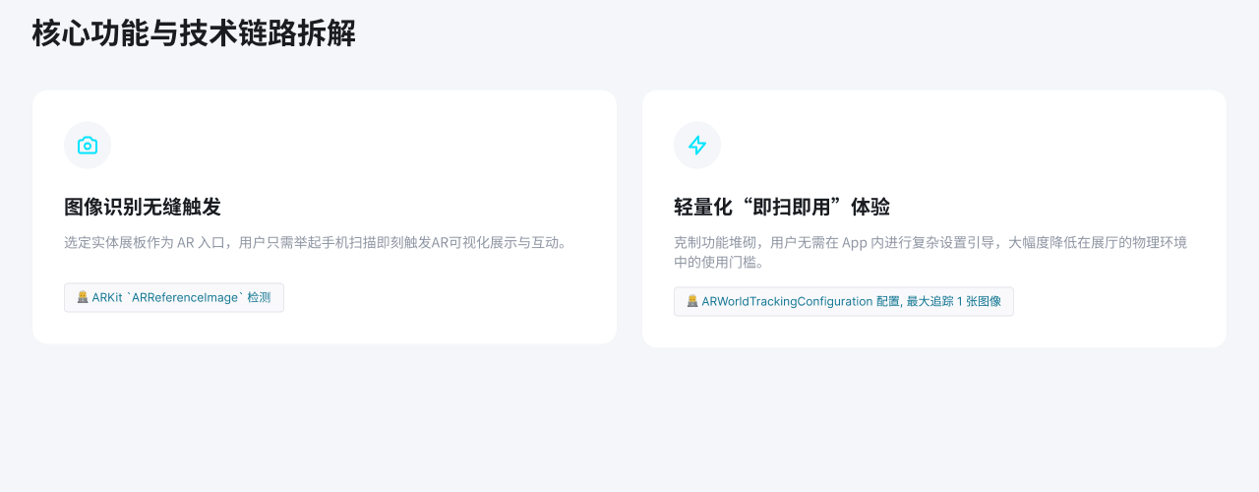Click the word ARReferenceImage in the left tag
The width and height of the screenshot is (1259, 492).
[187, 298]
